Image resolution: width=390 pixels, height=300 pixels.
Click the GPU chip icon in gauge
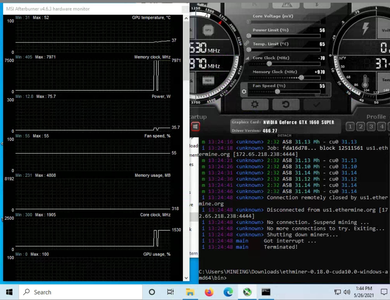point(208,30)
